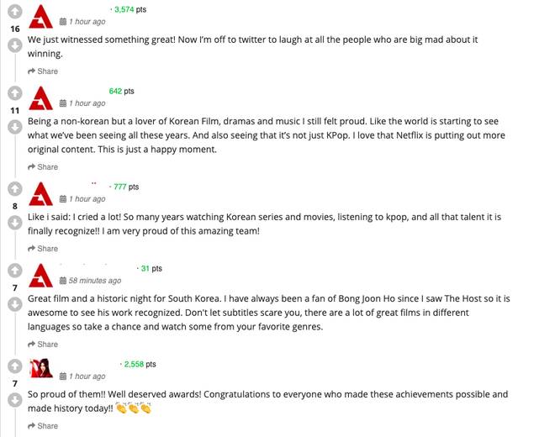Click the photo avatar of the 2,558 pts user

[x=41, y=369]
